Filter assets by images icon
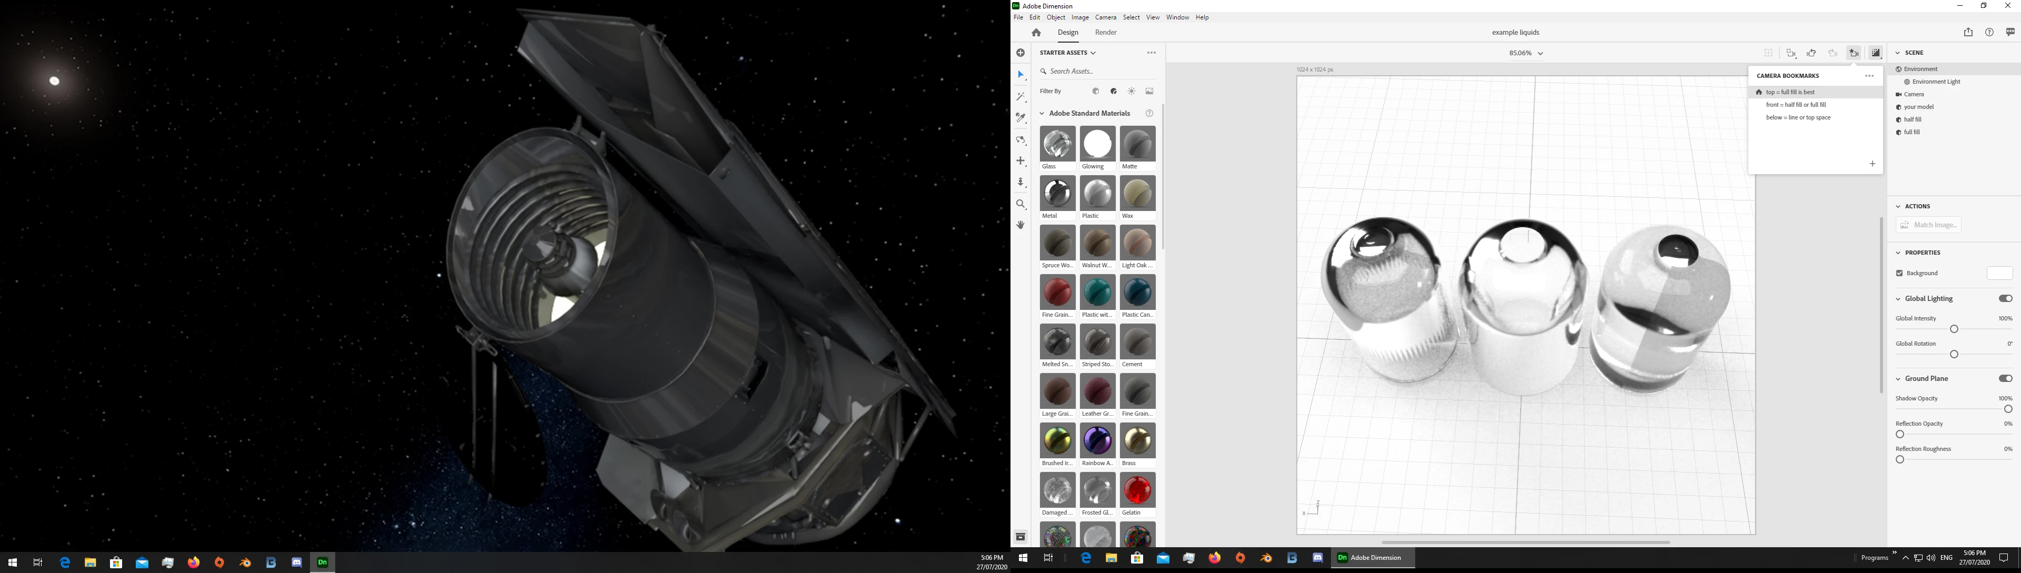 point(1149,92)
